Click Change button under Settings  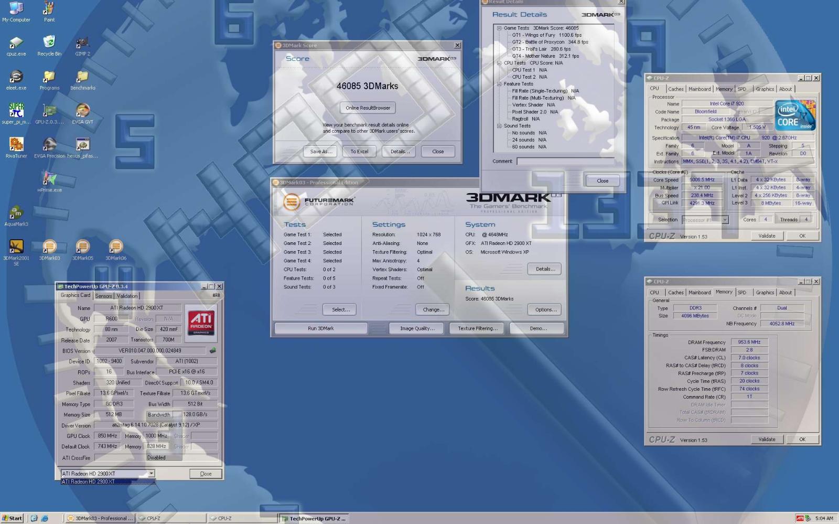click(x=433, y=309)
